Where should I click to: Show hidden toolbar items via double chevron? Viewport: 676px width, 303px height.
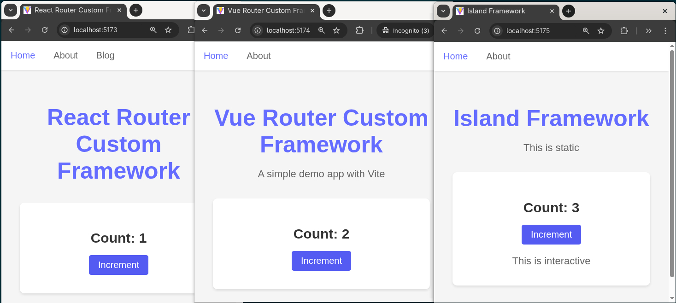(x=649, y=31)
